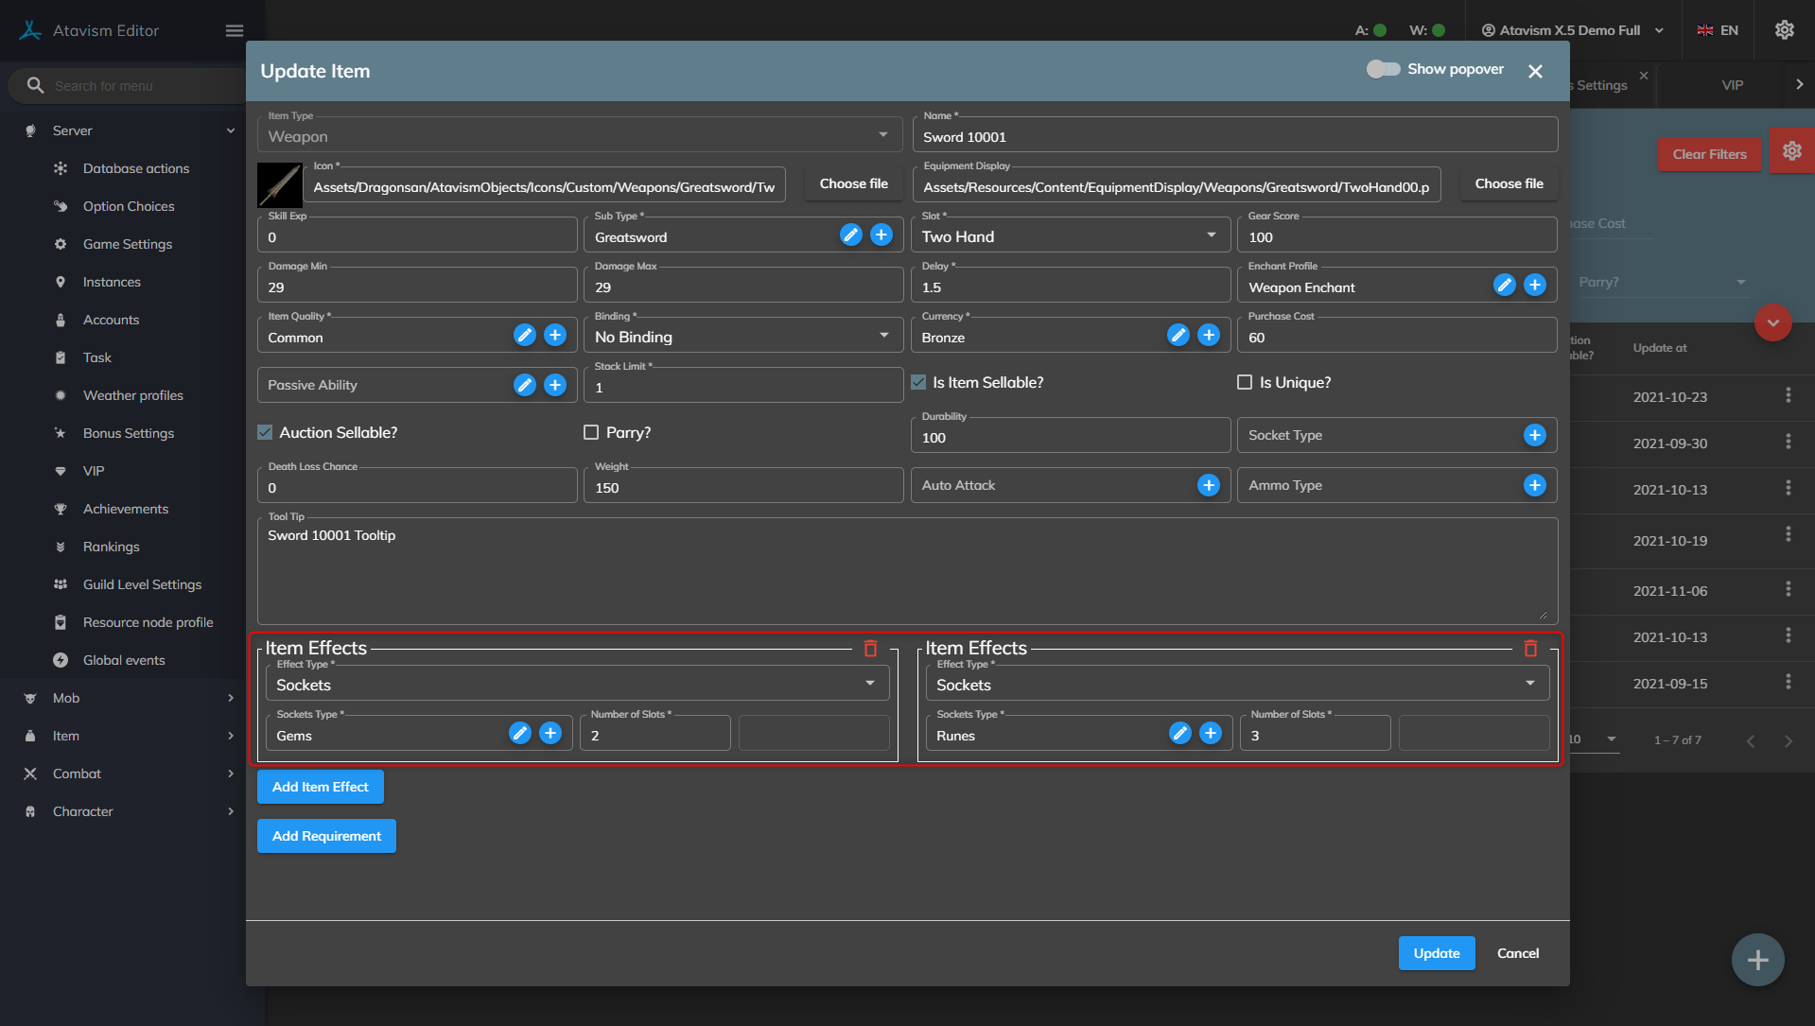The image size is (1815, 1026).
Task: Add new Socket Type with plus icon
Action: click(x=1534, y=435)
